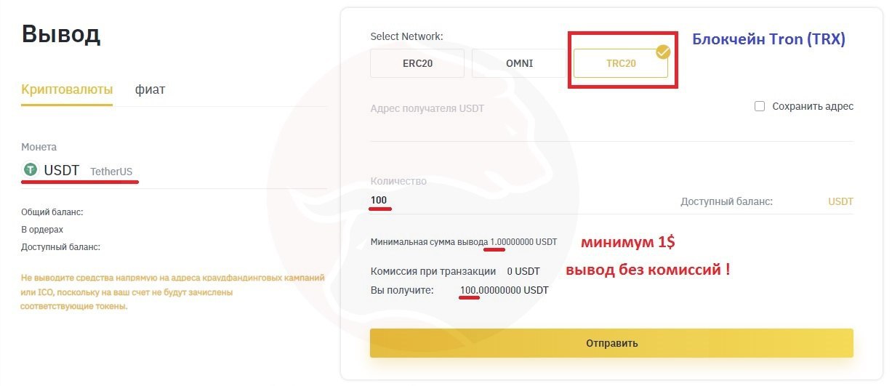Click the Комиссия при транзакции 0 USDT line
This screenshot has width=892, height=386.
(454, 271)
